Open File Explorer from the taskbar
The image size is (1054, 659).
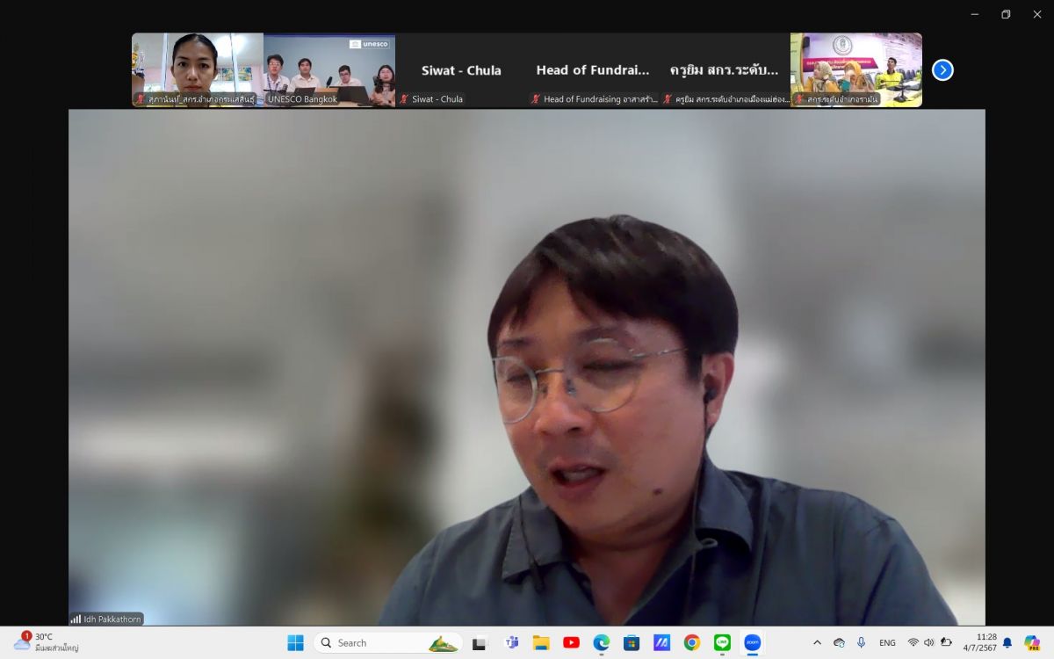[541, 642]
